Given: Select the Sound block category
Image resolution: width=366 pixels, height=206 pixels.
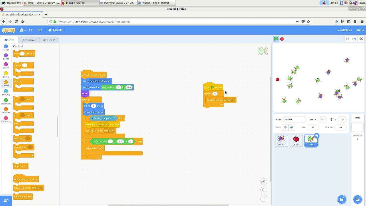Looking at the screenshot, I should click(x=6, y=66).
